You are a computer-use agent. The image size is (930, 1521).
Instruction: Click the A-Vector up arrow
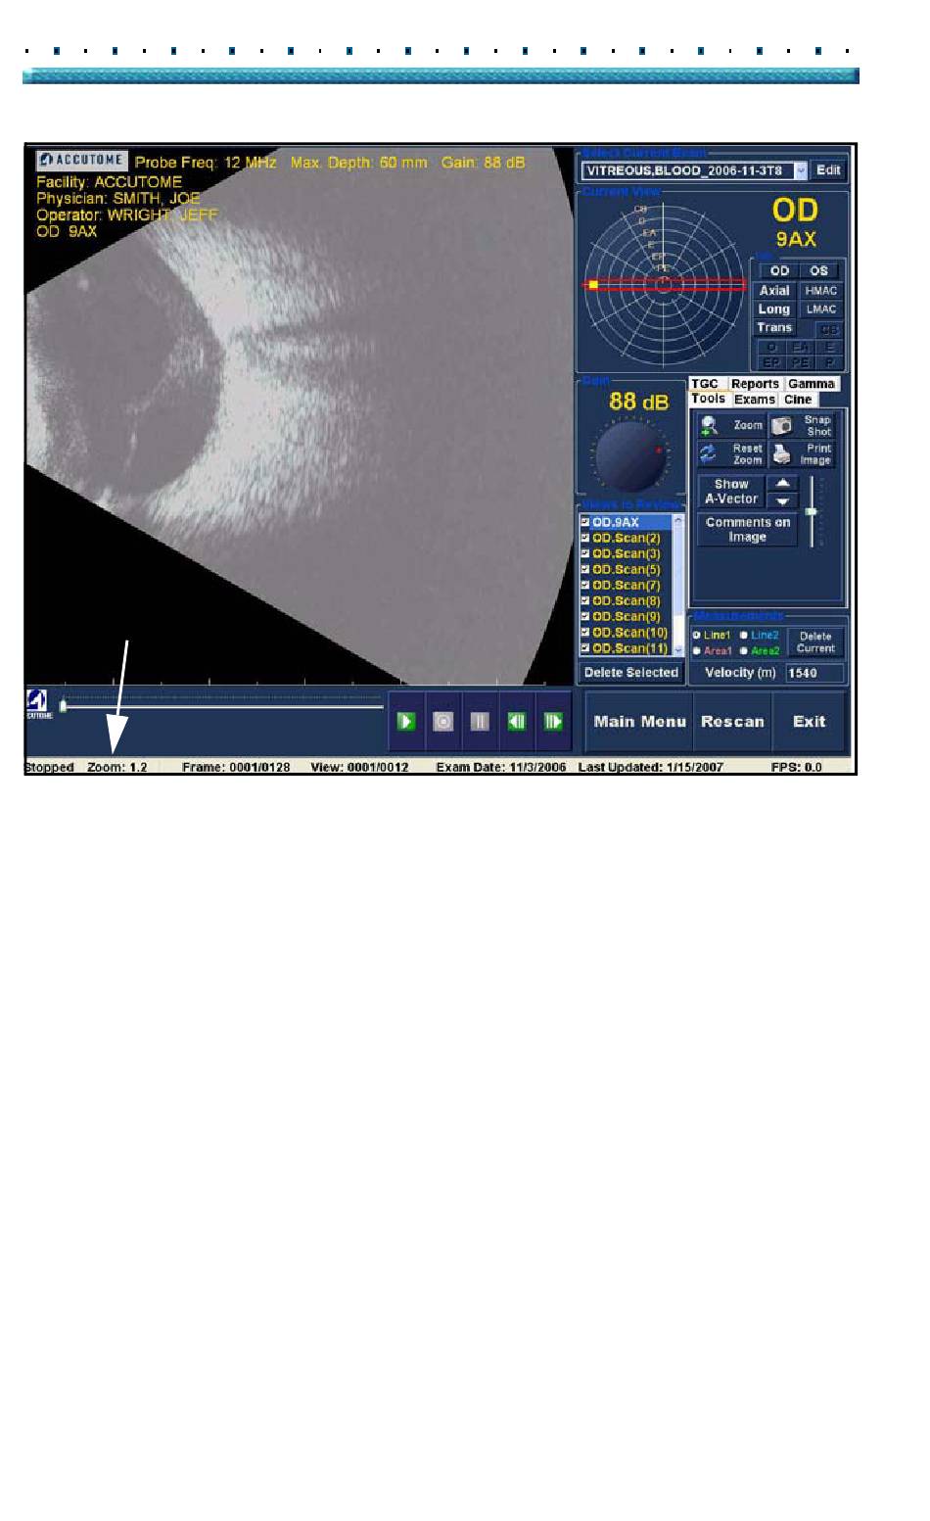pos(782,484)
